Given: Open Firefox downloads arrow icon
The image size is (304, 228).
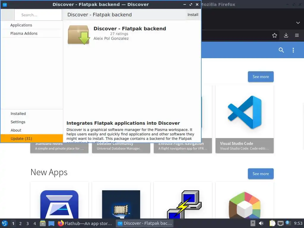Looking at the screenshot, I should tap(286, 35).
